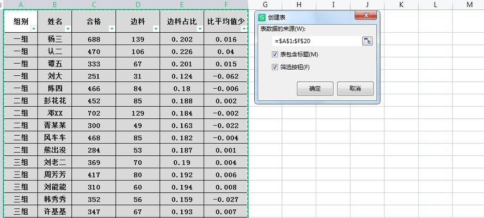Click the cell containing 彭花花

(55, 101)
